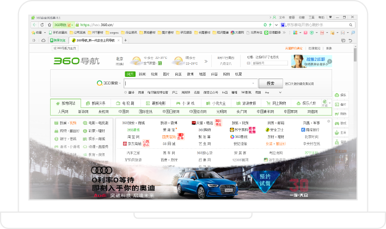Open the 人民网 link
Viewport: 386px width, 229px height.
click(63, 112)
